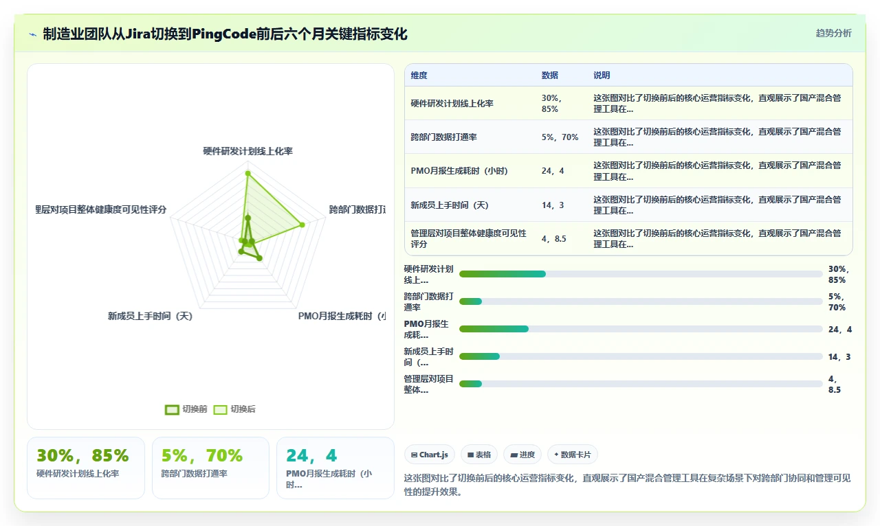Click radar axis label 硬件研发计划线上化率
Image resolution: width=880 pixels, height=526 pixels.
pos(247,151)
